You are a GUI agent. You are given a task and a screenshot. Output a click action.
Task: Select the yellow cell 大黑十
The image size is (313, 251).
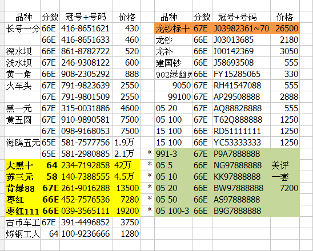coord(23,165)
